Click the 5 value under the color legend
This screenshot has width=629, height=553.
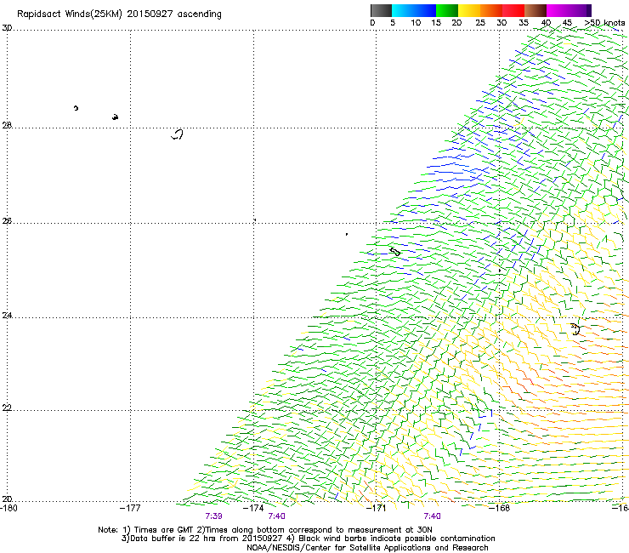[393, 23]
